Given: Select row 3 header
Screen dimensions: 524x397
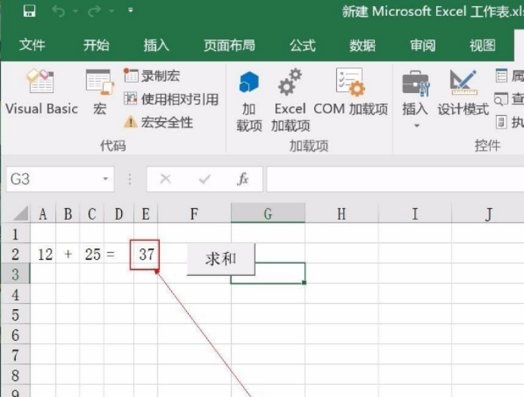Looking at the screenshot, I should 15,274.
